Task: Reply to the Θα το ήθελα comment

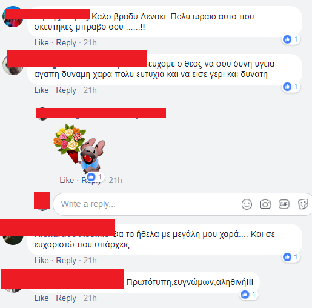Action: tap(66, 261)
